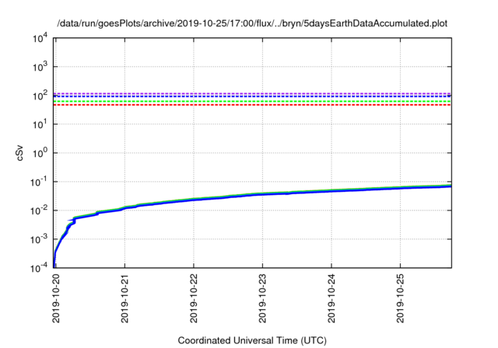The width and height of the screenshot is (498, 348).
Task: Click the green dashed threshold line
Action: coord(252,101)
